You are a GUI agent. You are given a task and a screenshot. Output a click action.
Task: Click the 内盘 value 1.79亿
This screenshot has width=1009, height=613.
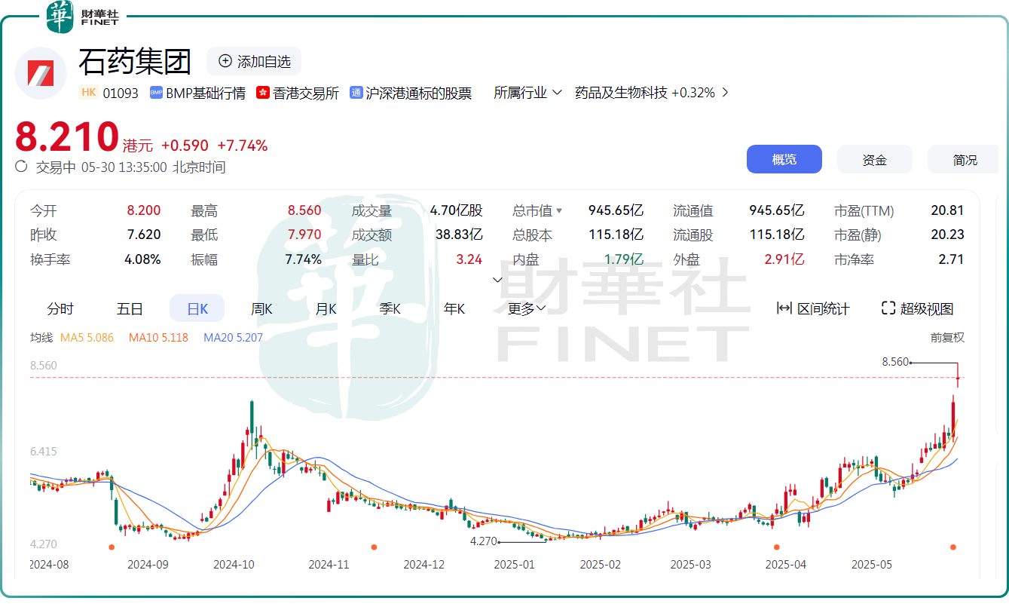623,259
